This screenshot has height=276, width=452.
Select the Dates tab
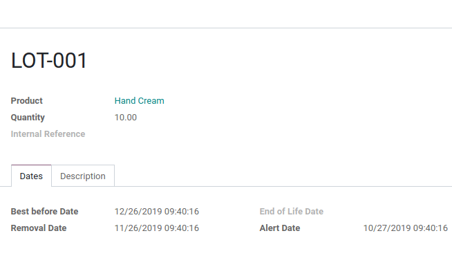31,176
